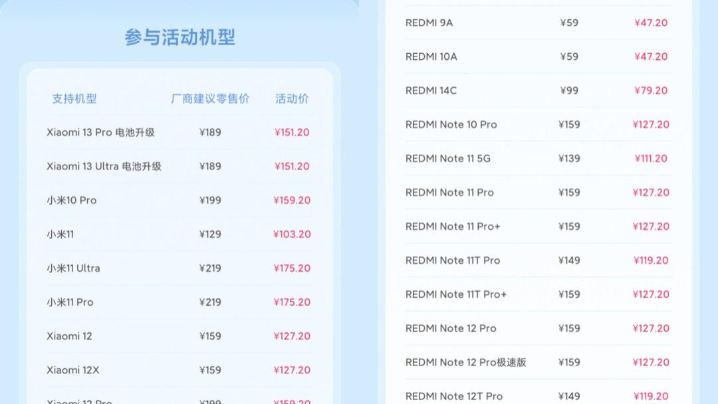
Task: Select the Xiaomi 12X model name
Action: (73, 369)
